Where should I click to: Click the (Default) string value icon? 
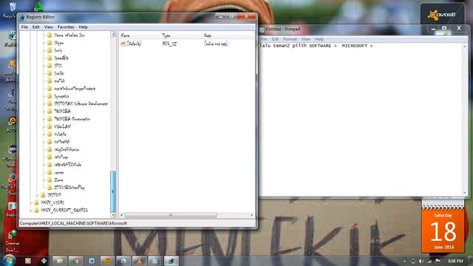(123, 44)
